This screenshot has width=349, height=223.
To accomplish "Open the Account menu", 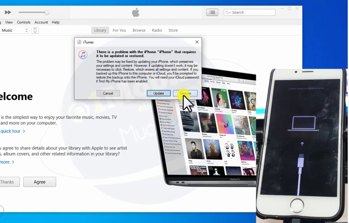I will pos(41,22).
